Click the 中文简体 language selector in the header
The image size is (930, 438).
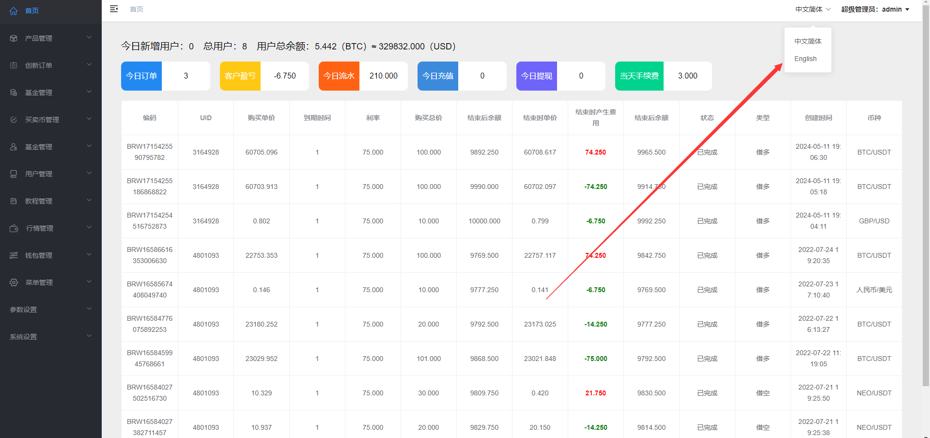pyautogui.click(x=812, y=9)
